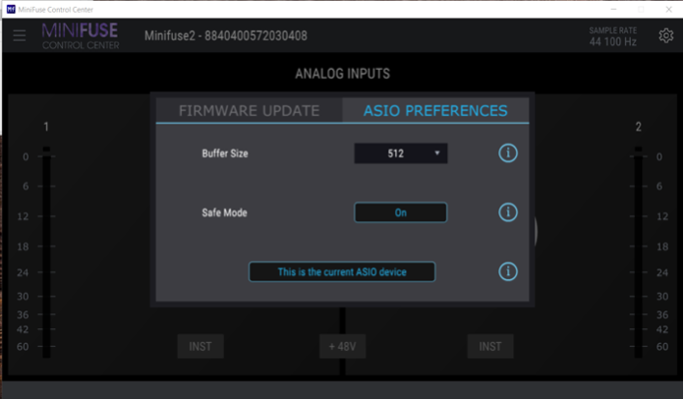Image resolution: width=684 pixels, height=400 pixels.
Task: Click the Safe Mode label
Action: point(224,213)
